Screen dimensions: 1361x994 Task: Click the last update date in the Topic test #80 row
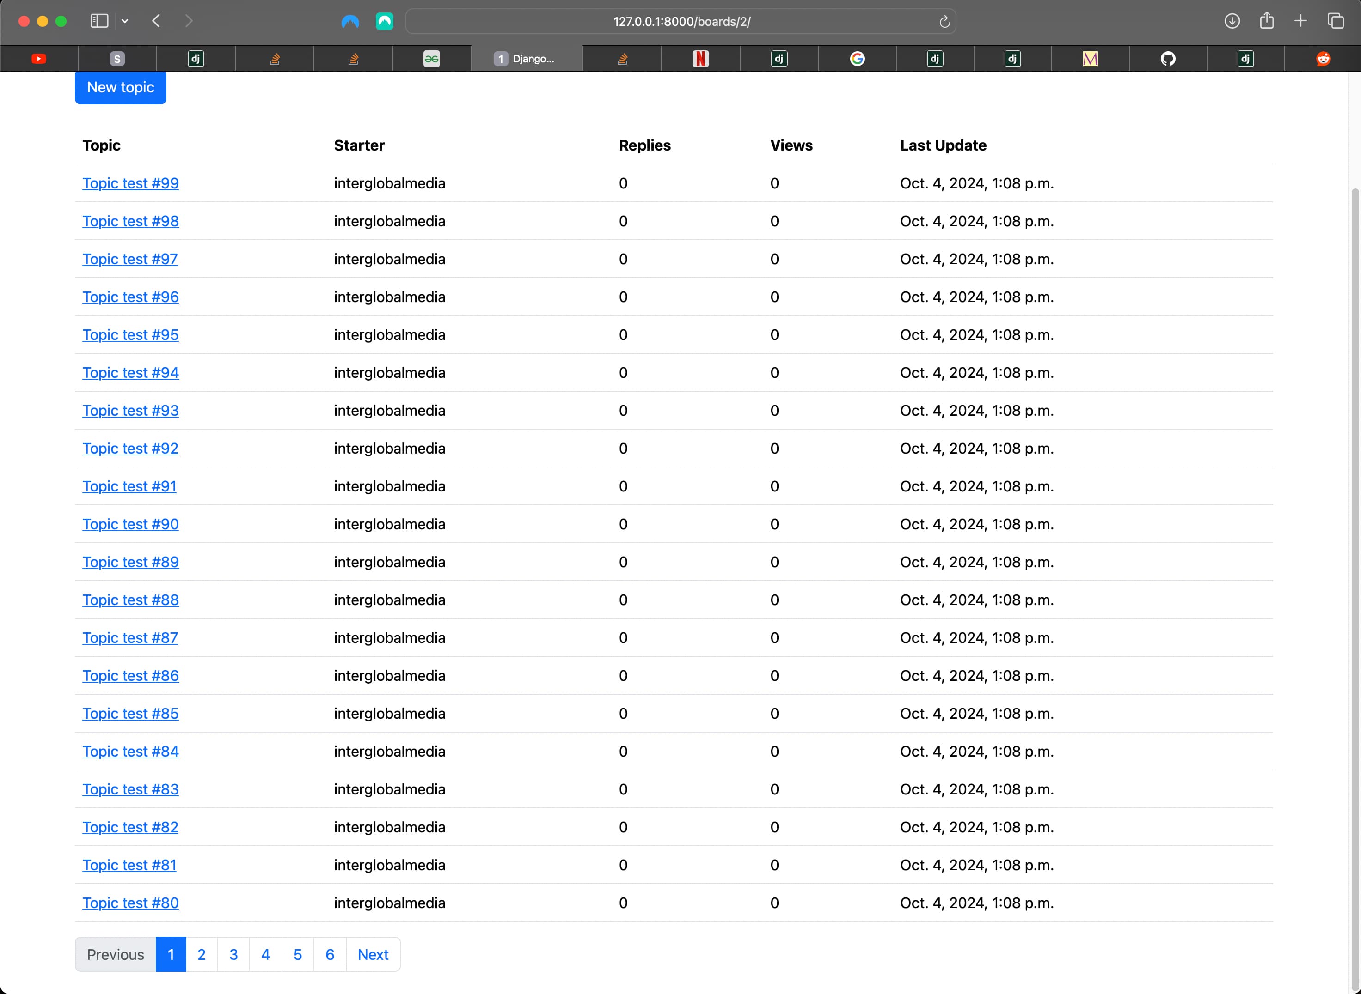(x=977, y=904)
